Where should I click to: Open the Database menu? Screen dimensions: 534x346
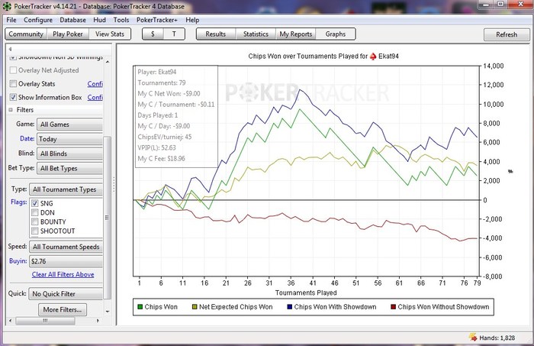(73, 20)
